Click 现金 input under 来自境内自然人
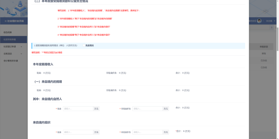279x139 pixels. click(78, 109)
